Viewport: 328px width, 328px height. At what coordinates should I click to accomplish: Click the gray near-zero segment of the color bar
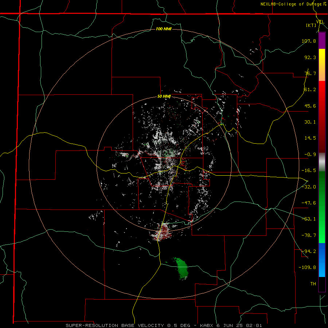pyautogui.click(x=322, y=162)
